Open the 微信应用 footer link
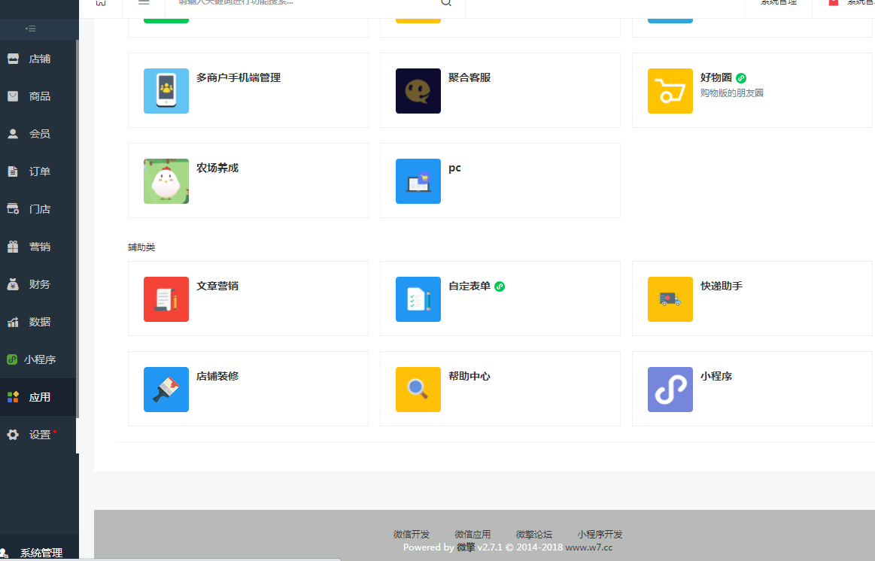 pos(472,534)
